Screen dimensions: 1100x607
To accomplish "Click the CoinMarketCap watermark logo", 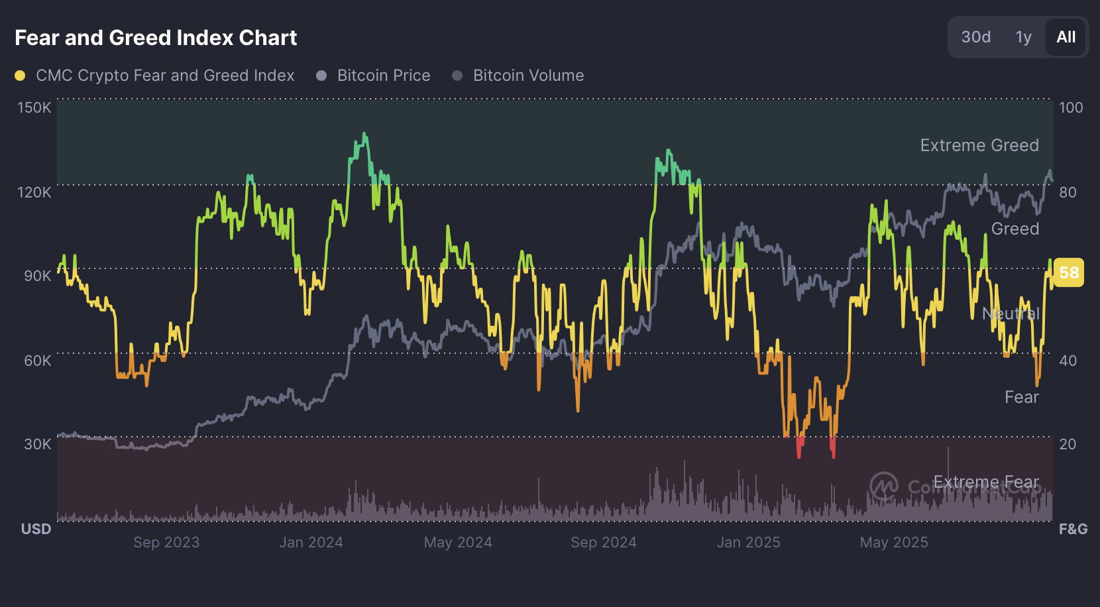I will point(884,486).
